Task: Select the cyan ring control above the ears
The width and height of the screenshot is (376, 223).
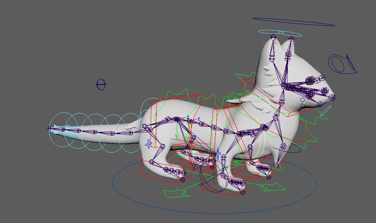Action: [280, 33]
